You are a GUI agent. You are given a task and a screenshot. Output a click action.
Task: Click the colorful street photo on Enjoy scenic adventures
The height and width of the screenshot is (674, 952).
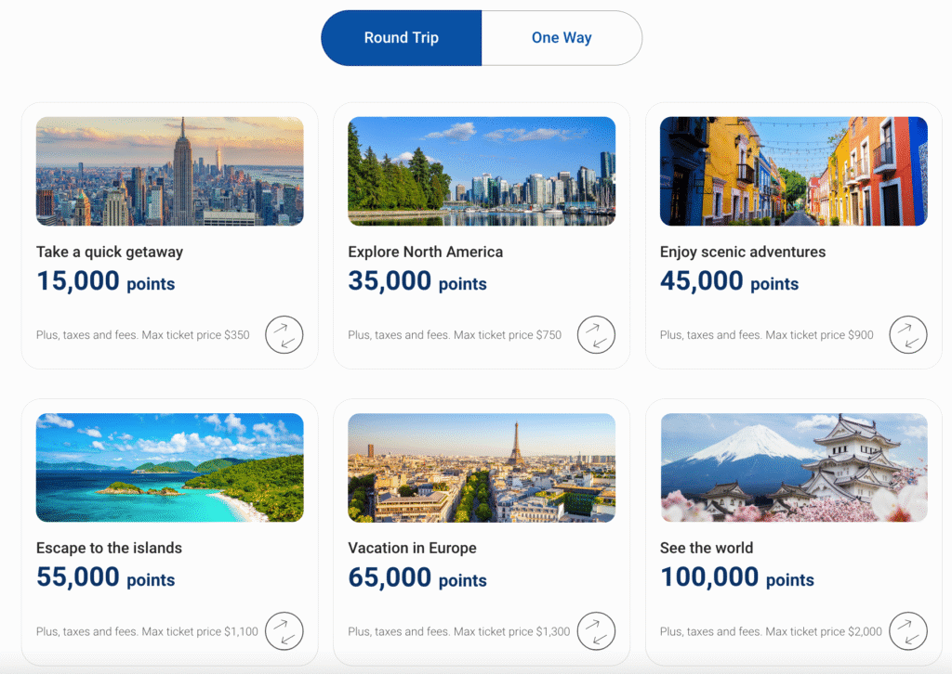793,171
